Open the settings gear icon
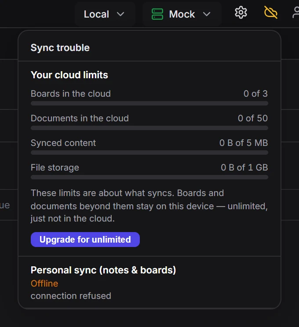 [x=241, y=13]
